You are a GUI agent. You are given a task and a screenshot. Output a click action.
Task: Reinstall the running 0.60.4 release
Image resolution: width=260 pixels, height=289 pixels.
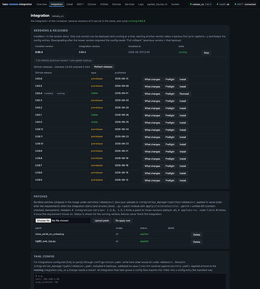point(184,94)
